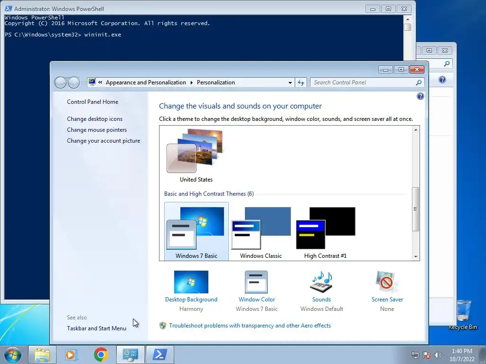Click the Sounds link text
486x364 pixels.
(321, 300)
